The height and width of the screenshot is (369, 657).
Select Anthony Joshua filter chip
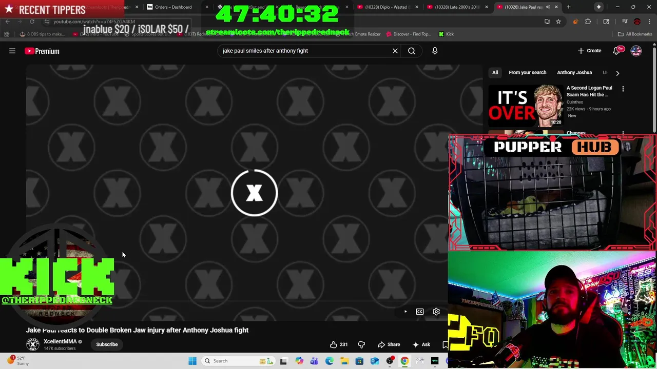pos(574,73)
